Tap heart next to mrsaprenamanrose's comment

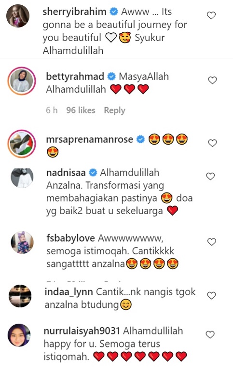[x=212, y=143]
